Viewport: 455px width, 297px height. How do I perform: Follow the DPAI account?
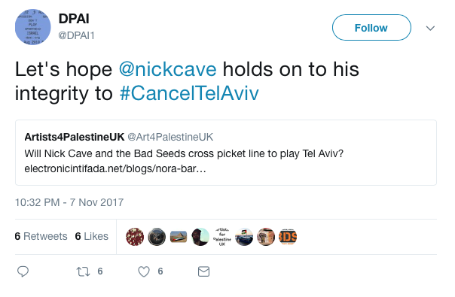pyautogui.click(x=371, y=28)
